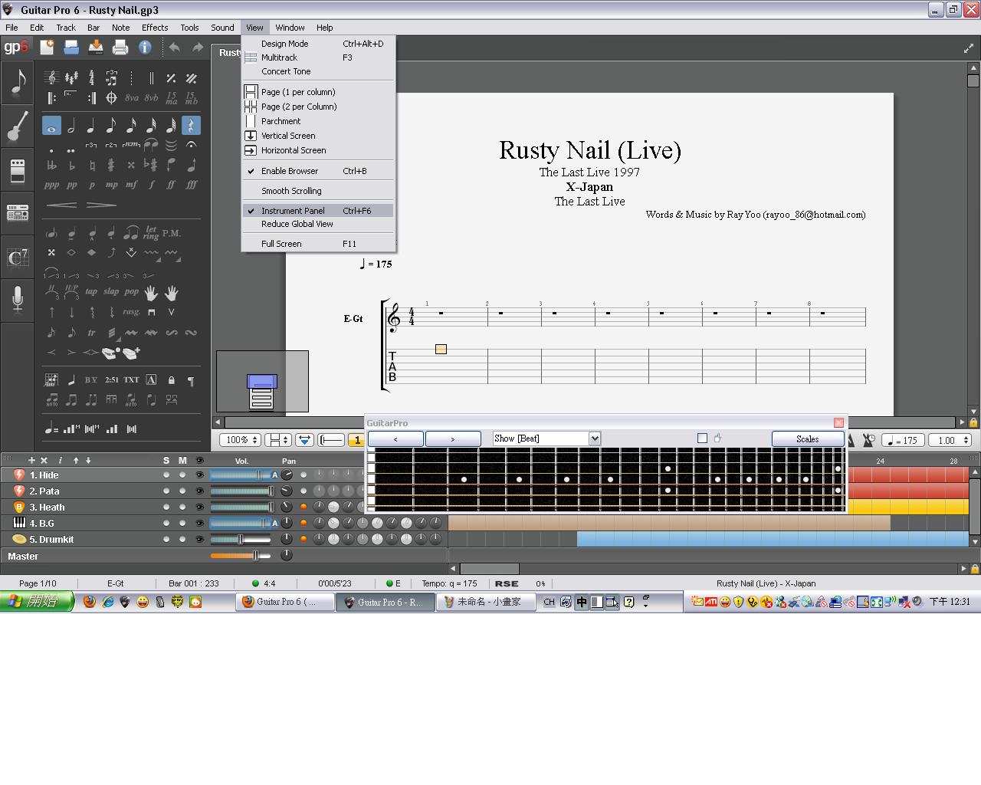Click the previous < fretboard button
Image resolution: width=981 pixels, height=785 pixels.
coord(395,439)
